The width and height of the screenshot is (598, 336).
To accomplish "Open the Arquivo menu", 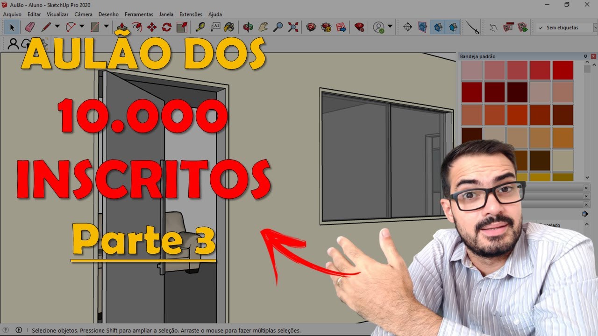I will (x=12, y=14).
